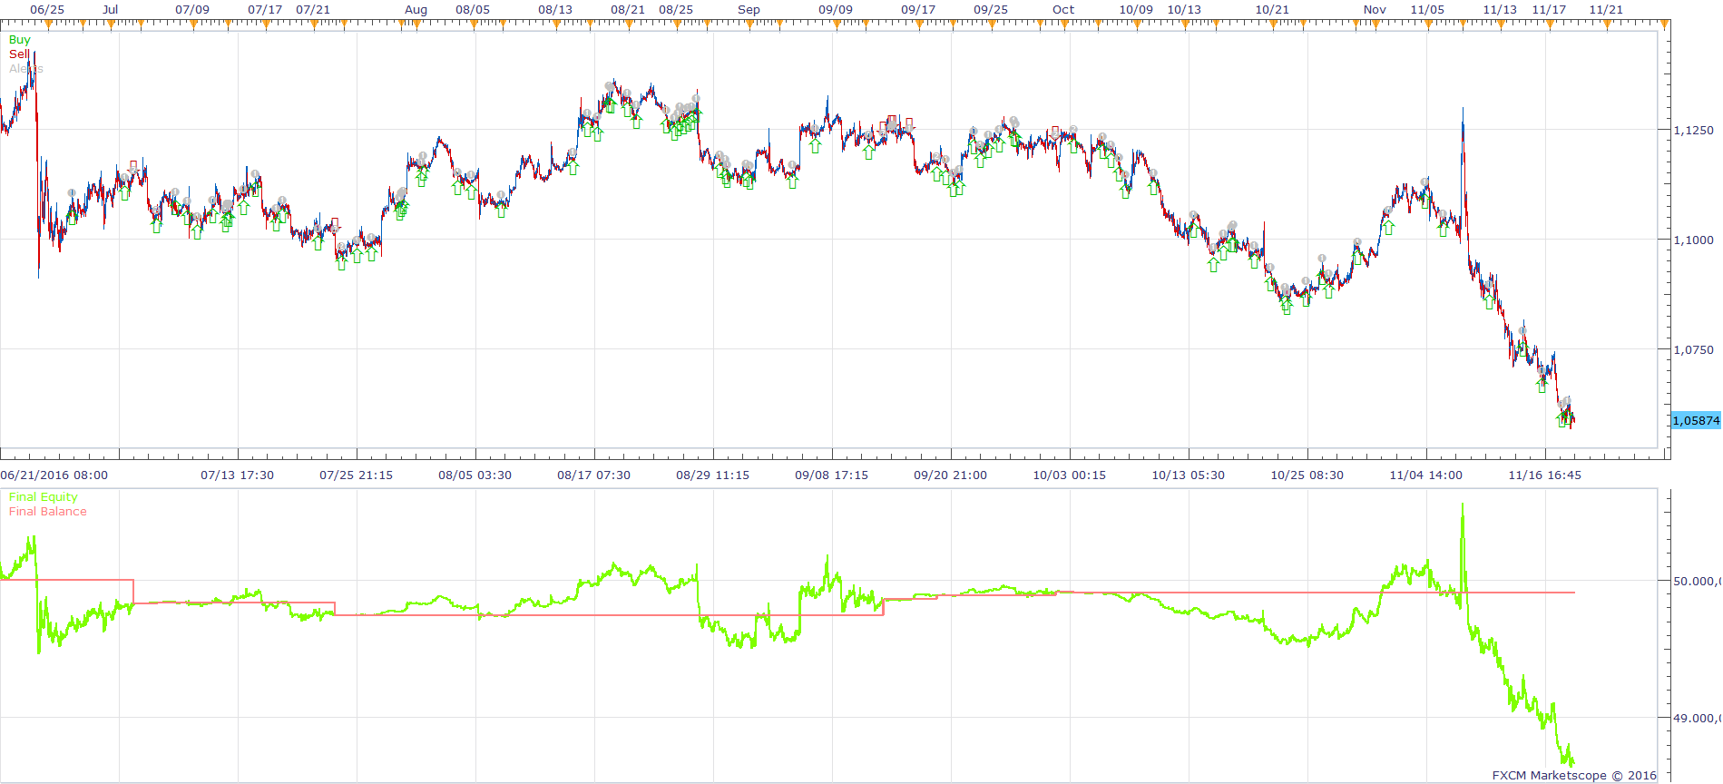Select the Jul label on top timeline
The image size is (1723, 784).
pos(111,10)
